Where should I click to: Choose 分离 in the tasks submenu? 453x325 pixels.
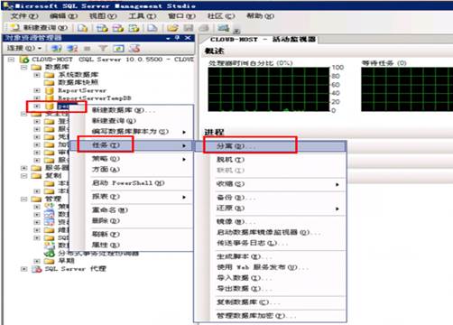[x=271, y=146]
